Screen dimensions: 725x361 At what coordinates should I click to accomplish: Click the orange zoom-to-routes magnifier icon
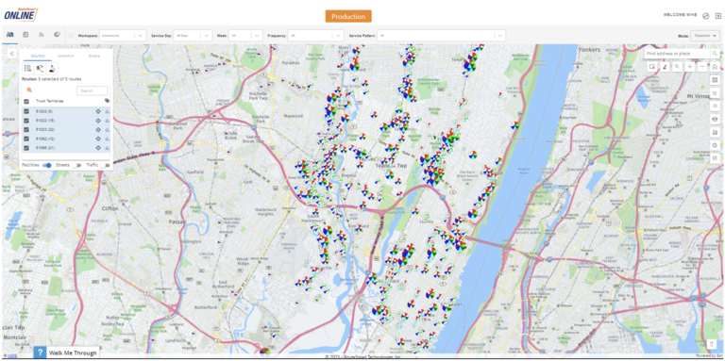pos(29,90)
